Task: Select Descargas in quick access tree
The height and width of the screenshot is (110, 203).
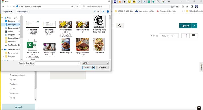Action: point(12,25)
